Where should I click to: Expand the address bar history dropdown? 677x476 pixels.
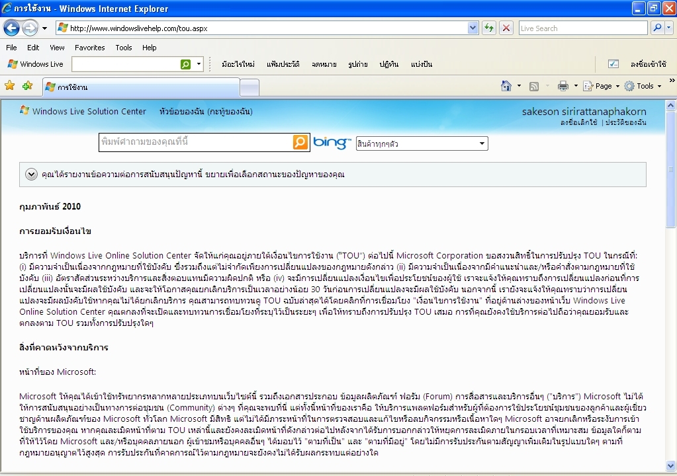pyautogui.click(x=473, y=28)
